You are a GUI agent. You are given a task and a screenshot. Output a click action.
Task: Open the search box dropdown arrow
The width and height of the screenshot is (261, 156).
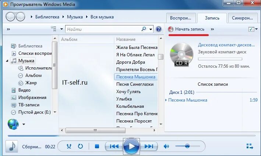(x=151, y=29)
